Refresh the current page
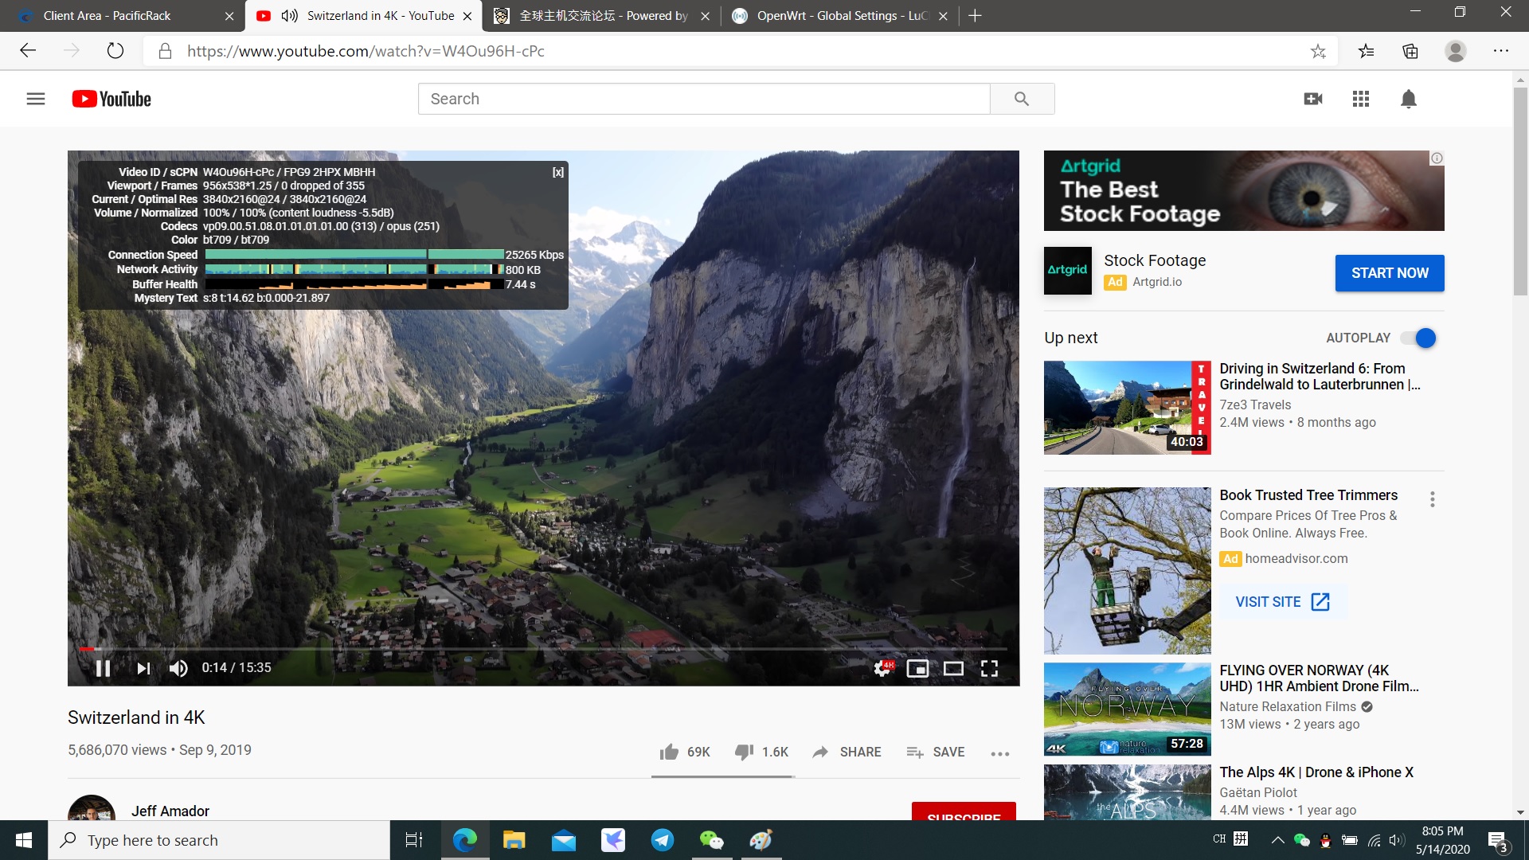Image resolution: width=1529 pixels, height=860 pixels. pyautogui.click(x=115, y=51)
